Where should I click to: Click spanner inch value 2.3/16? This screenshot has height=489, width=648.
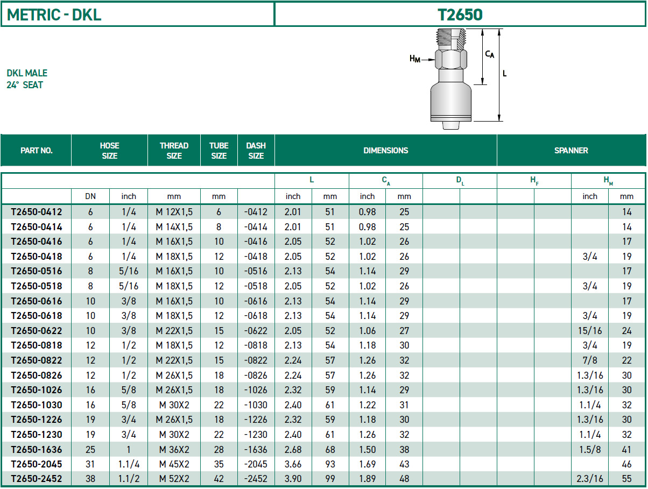(590, 479)
